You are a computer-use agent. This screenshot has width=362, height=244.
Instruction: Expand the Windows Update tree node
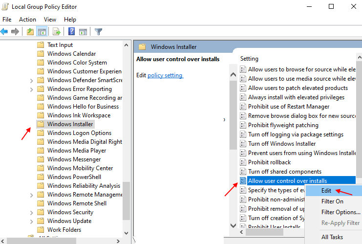tap(32, 222)
